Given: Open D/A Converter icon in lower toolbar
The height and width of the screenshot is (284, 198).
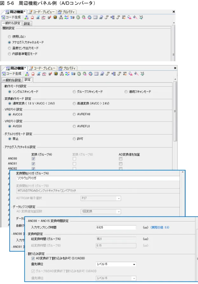Looking at the screenshot, I should [136, 74].
